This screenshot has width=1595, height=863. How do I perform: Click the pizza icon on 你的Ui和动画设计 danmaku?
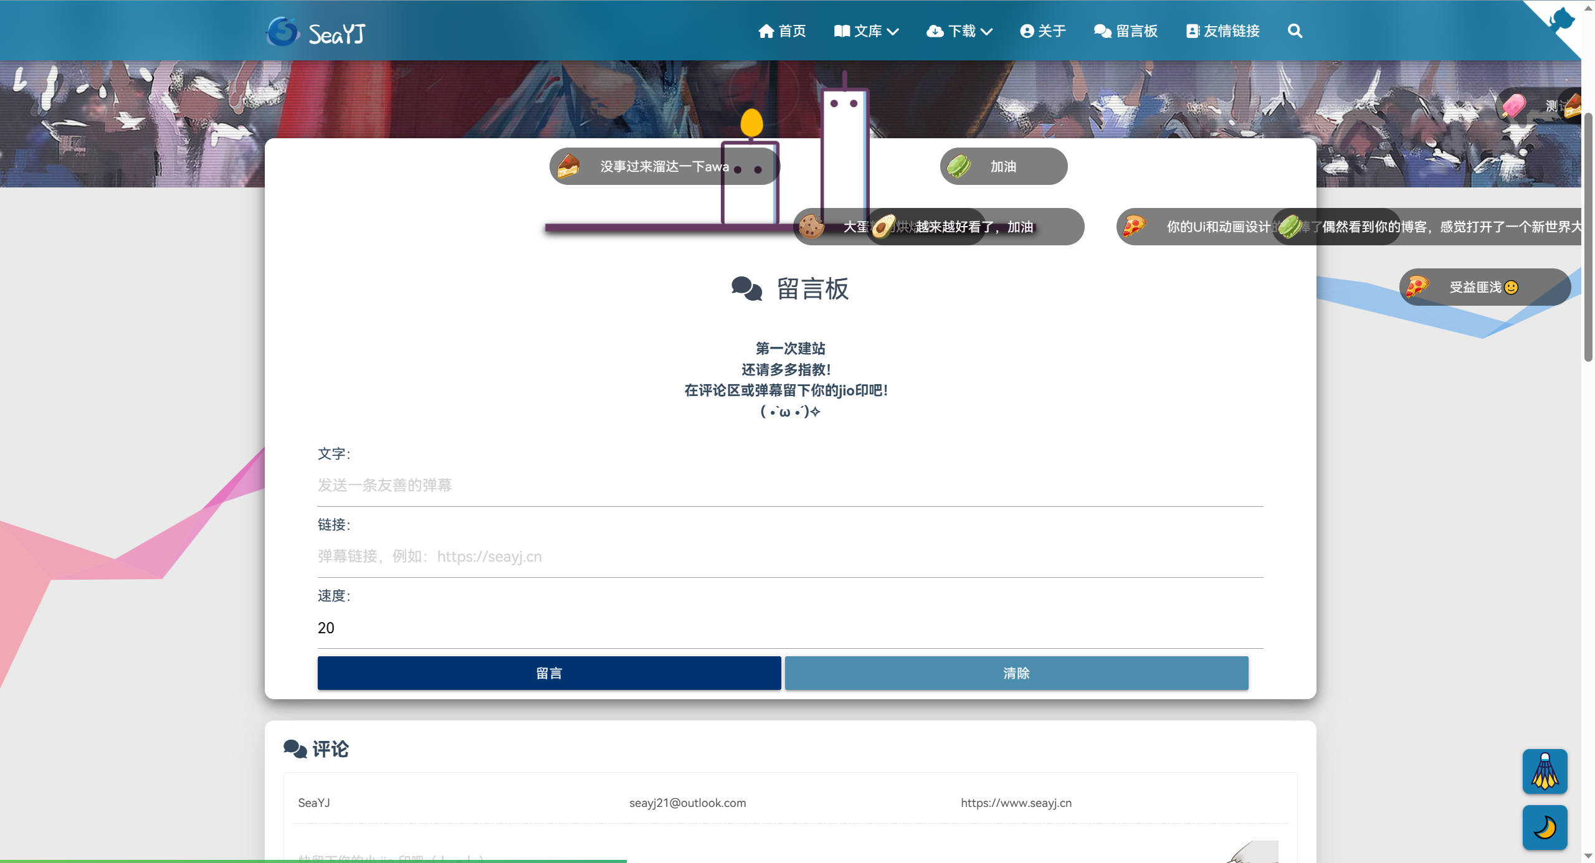click(x=1135, y=227)
